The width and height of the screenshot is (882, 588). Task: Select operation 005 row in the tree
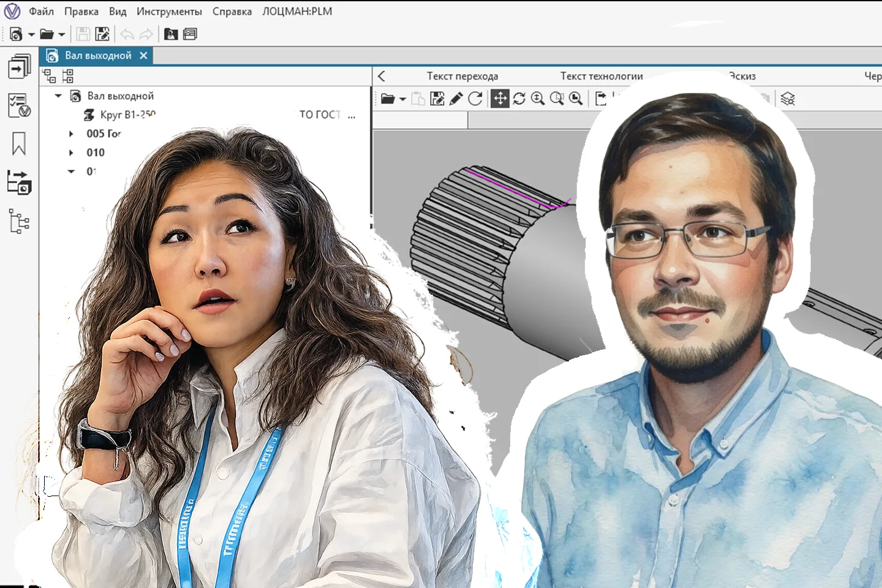point(104,134)
